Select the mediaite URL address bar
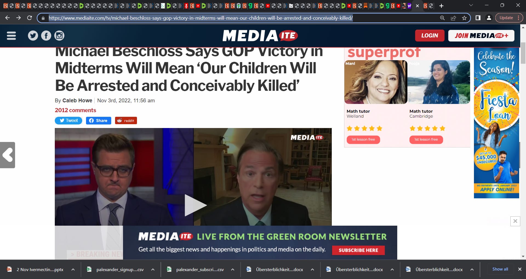Viewport: 526px width, 279px height. pyautogui.click(x=201, y=18)
